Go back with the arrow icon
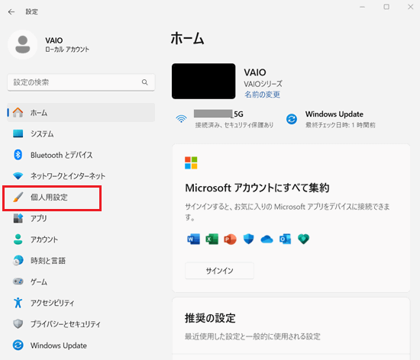Viewport: 420px width, 360px height. click(11, 11)
